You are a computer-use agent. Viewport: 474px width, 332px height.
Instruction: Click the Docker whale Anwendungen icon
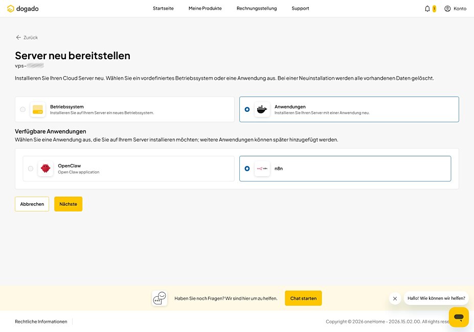[x=262, y=109]
